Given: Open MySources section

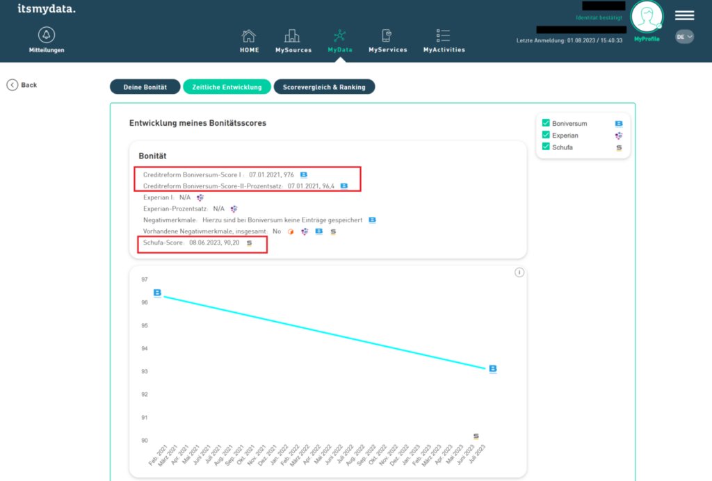Looking at the screenshot, I should (293, 41).
